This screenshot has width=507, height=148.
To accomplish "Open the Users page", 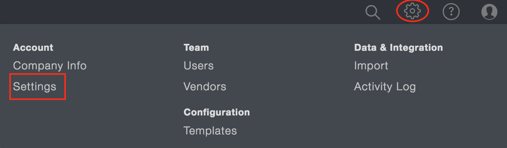I will tap(198, 66).
